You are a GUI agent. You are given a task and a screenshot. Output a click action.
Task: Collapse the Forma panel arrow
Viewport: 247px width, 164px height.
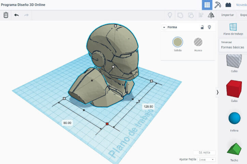click(164, 27)
